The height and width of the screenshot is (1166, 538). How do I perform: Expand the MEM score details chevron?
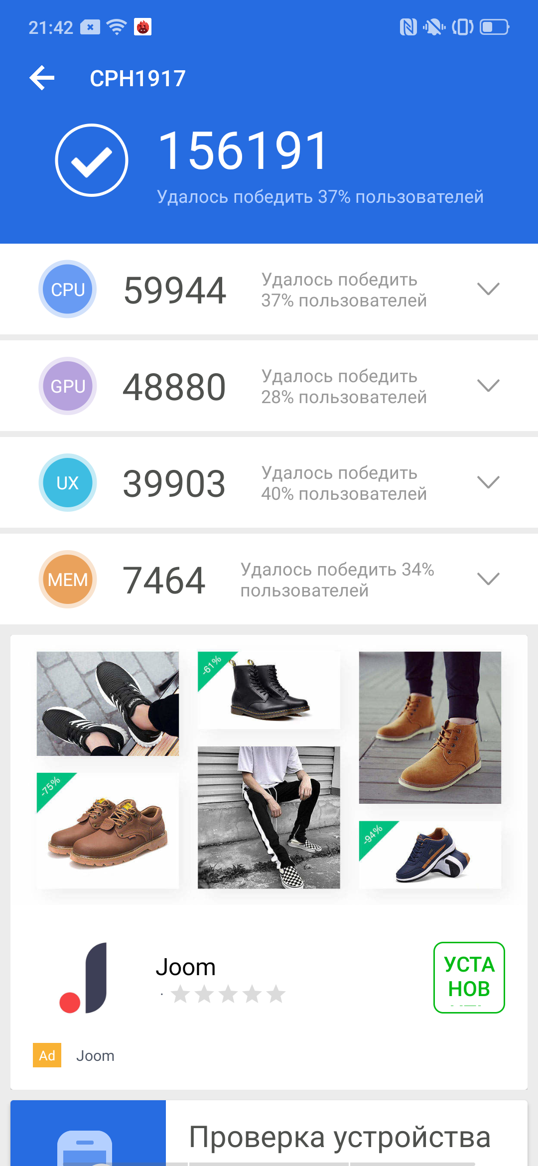[x=488, y=579]
